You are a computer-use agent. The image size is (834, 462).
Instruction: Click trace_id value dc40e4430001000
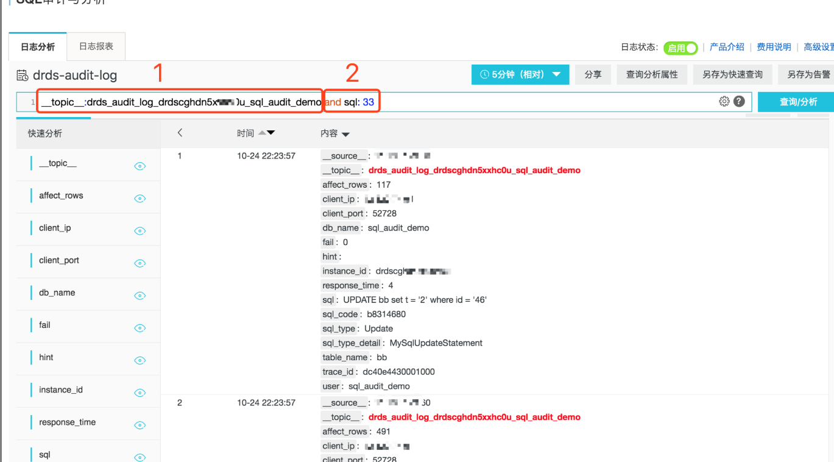[x=399, y=372]
